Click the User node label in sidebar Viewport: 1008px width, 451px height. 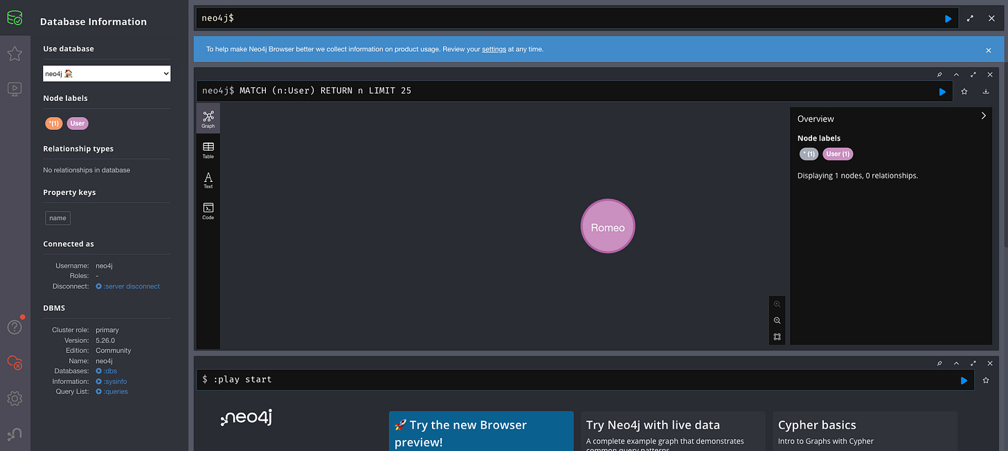[x=78, y=124]
